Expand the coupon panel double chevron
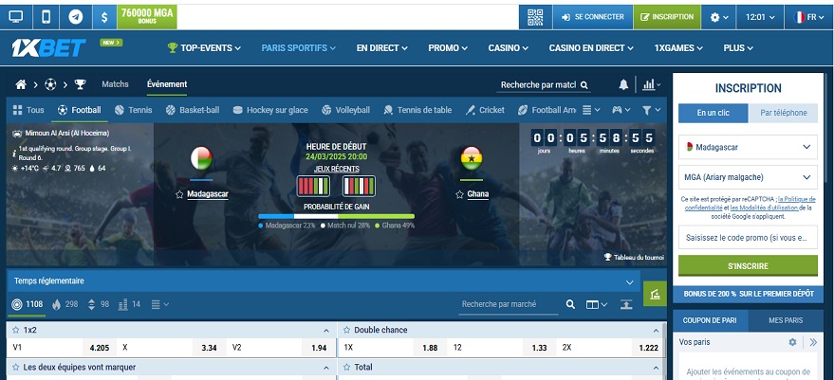Viewport: 834px width, 380px height. [x=813, y=342]
